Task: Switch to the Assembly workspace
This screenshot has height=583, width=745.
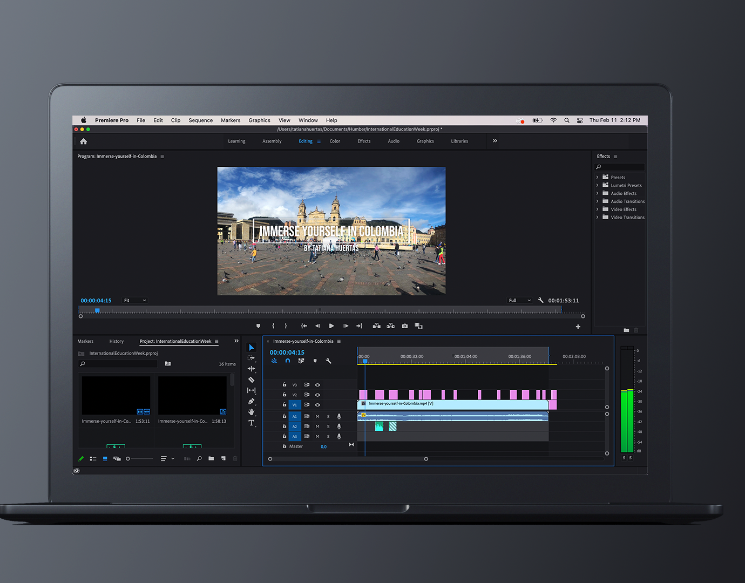Action: (x=272, y=141)
